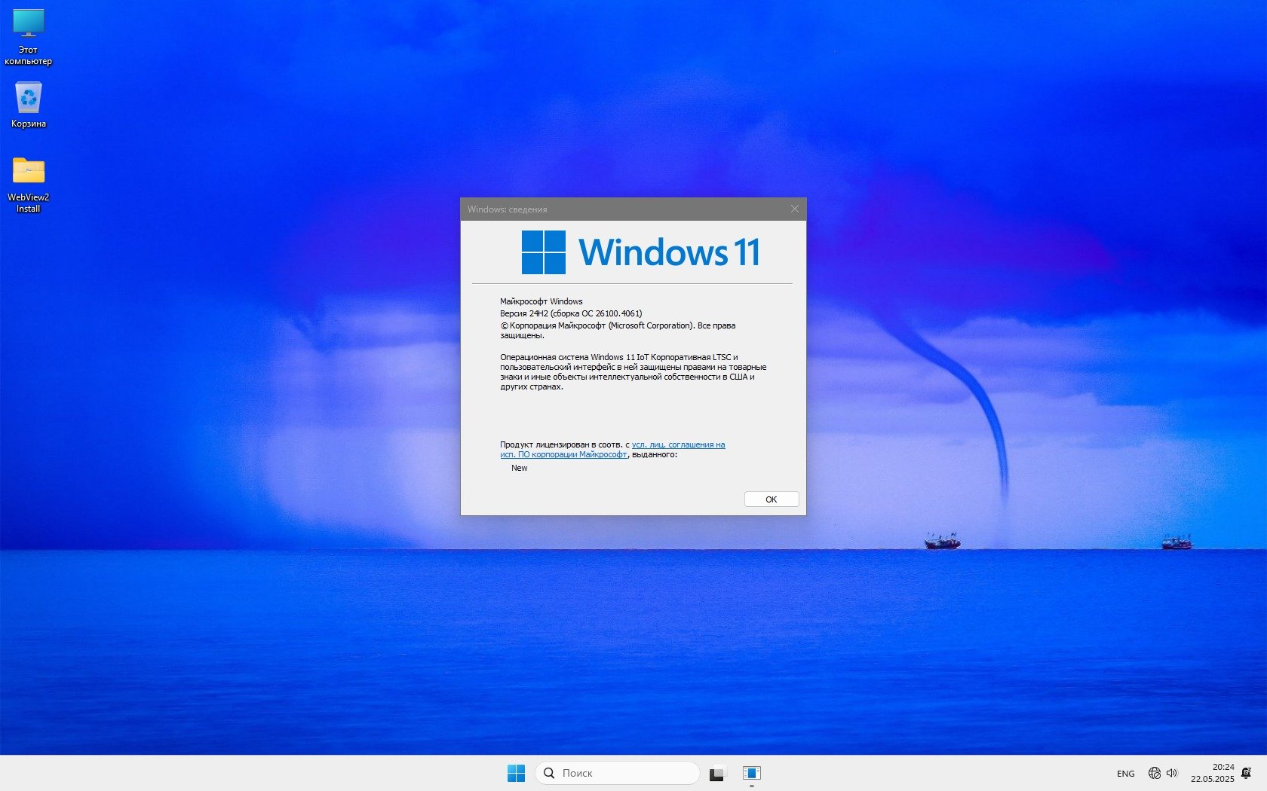Click the volume speaker tray icon
This screenshot has height=791, width=1267.
(x=1172, y=773)
